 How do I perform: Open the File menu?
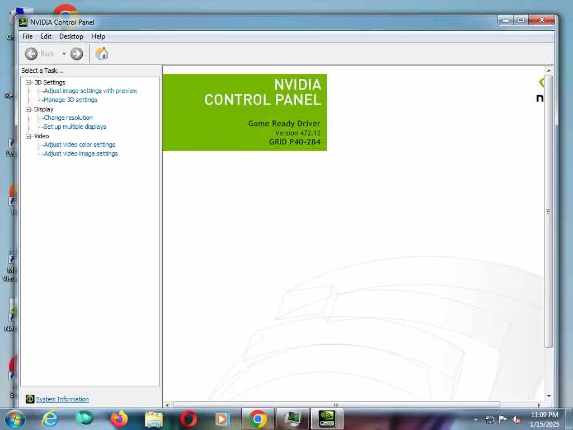tap(27, 36)
